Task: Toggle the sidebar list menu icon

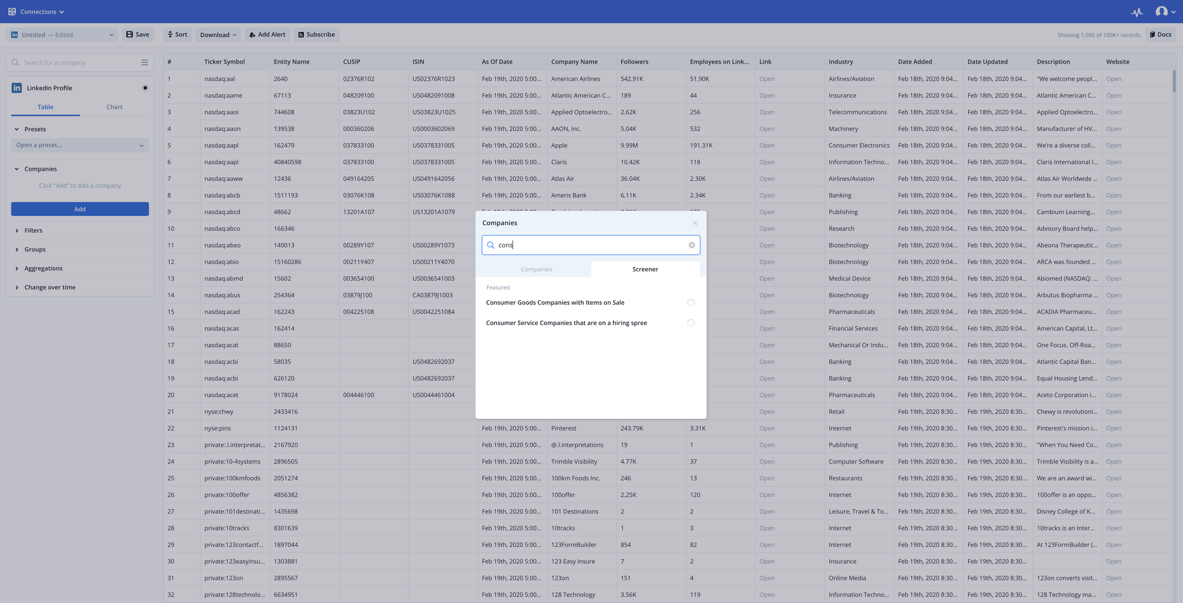Action: 144,63
